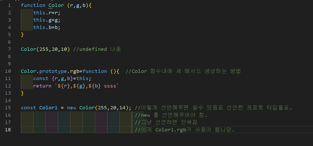
Task: Click the '//undefined' comment on line 7
Action: (90, 49)
